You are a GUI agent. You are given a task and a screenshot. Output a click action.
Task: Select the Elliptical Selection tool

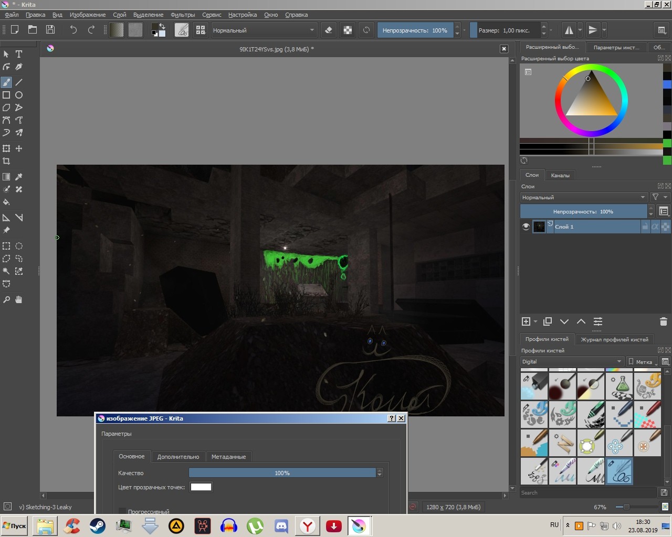pos(19,246)
